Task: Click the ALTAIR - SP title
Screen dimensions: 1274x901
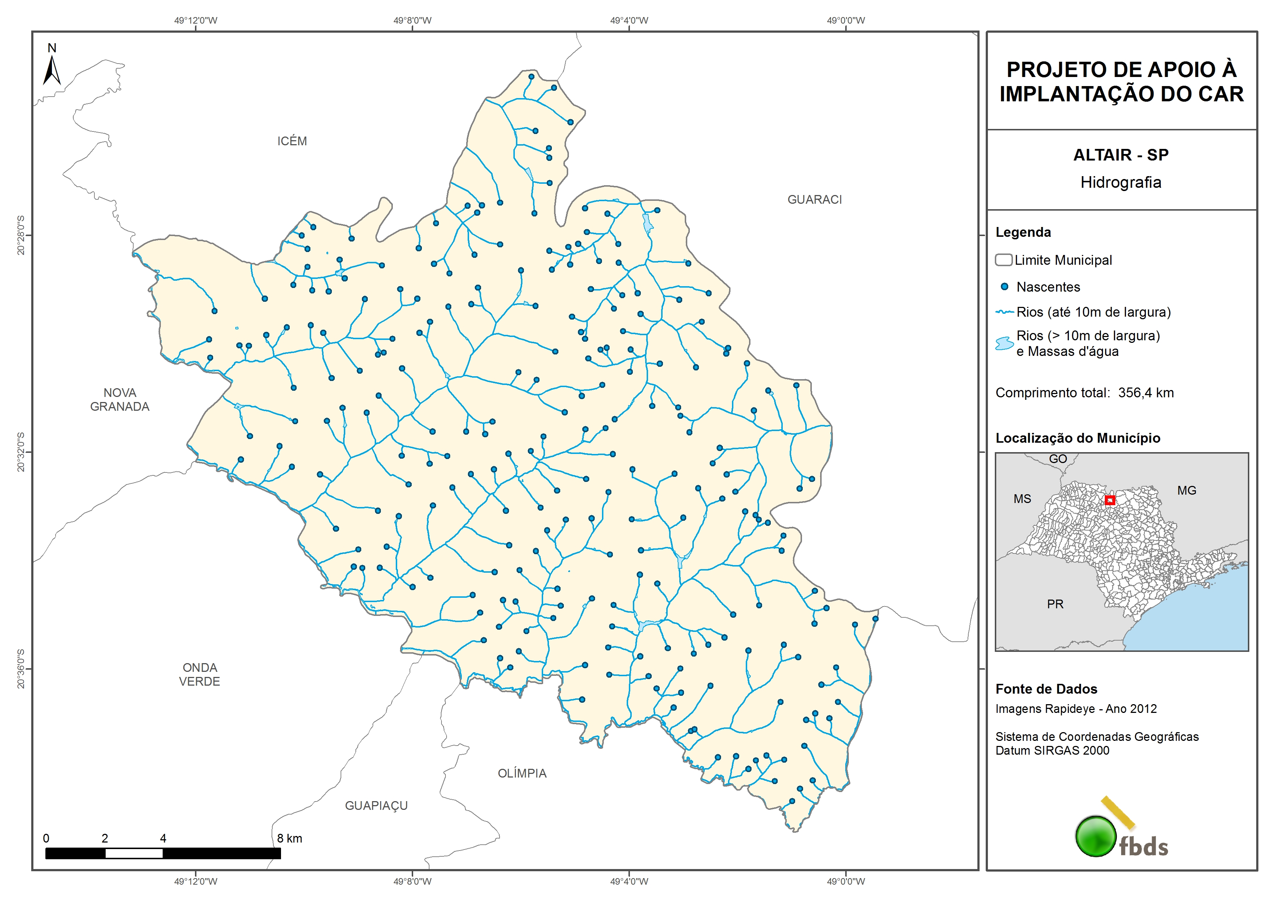Action: (x=1121, y=155)
